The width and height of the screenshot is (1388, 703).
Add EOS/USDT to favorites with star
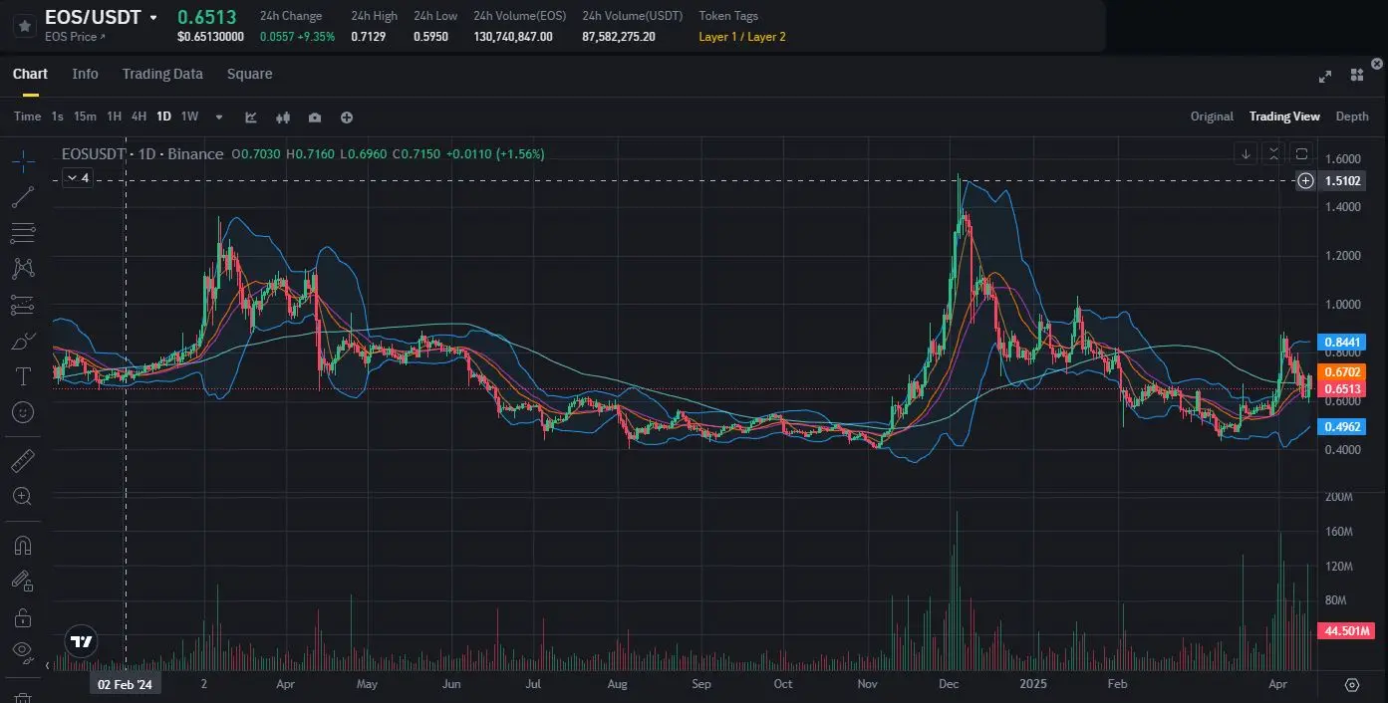point(25,26)
